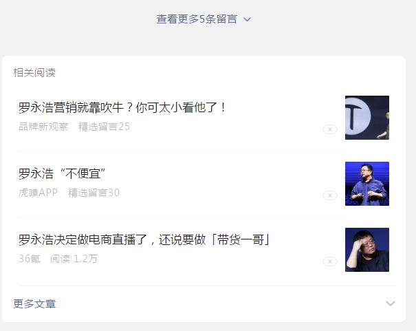Click 阅读 1.2万 read count
This screenshot has width=416, height=331.
(74, 259)
